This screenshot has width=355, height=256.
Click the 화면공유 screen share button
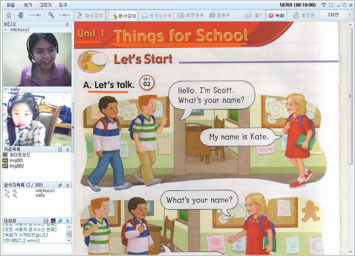(x=190, y=15)
